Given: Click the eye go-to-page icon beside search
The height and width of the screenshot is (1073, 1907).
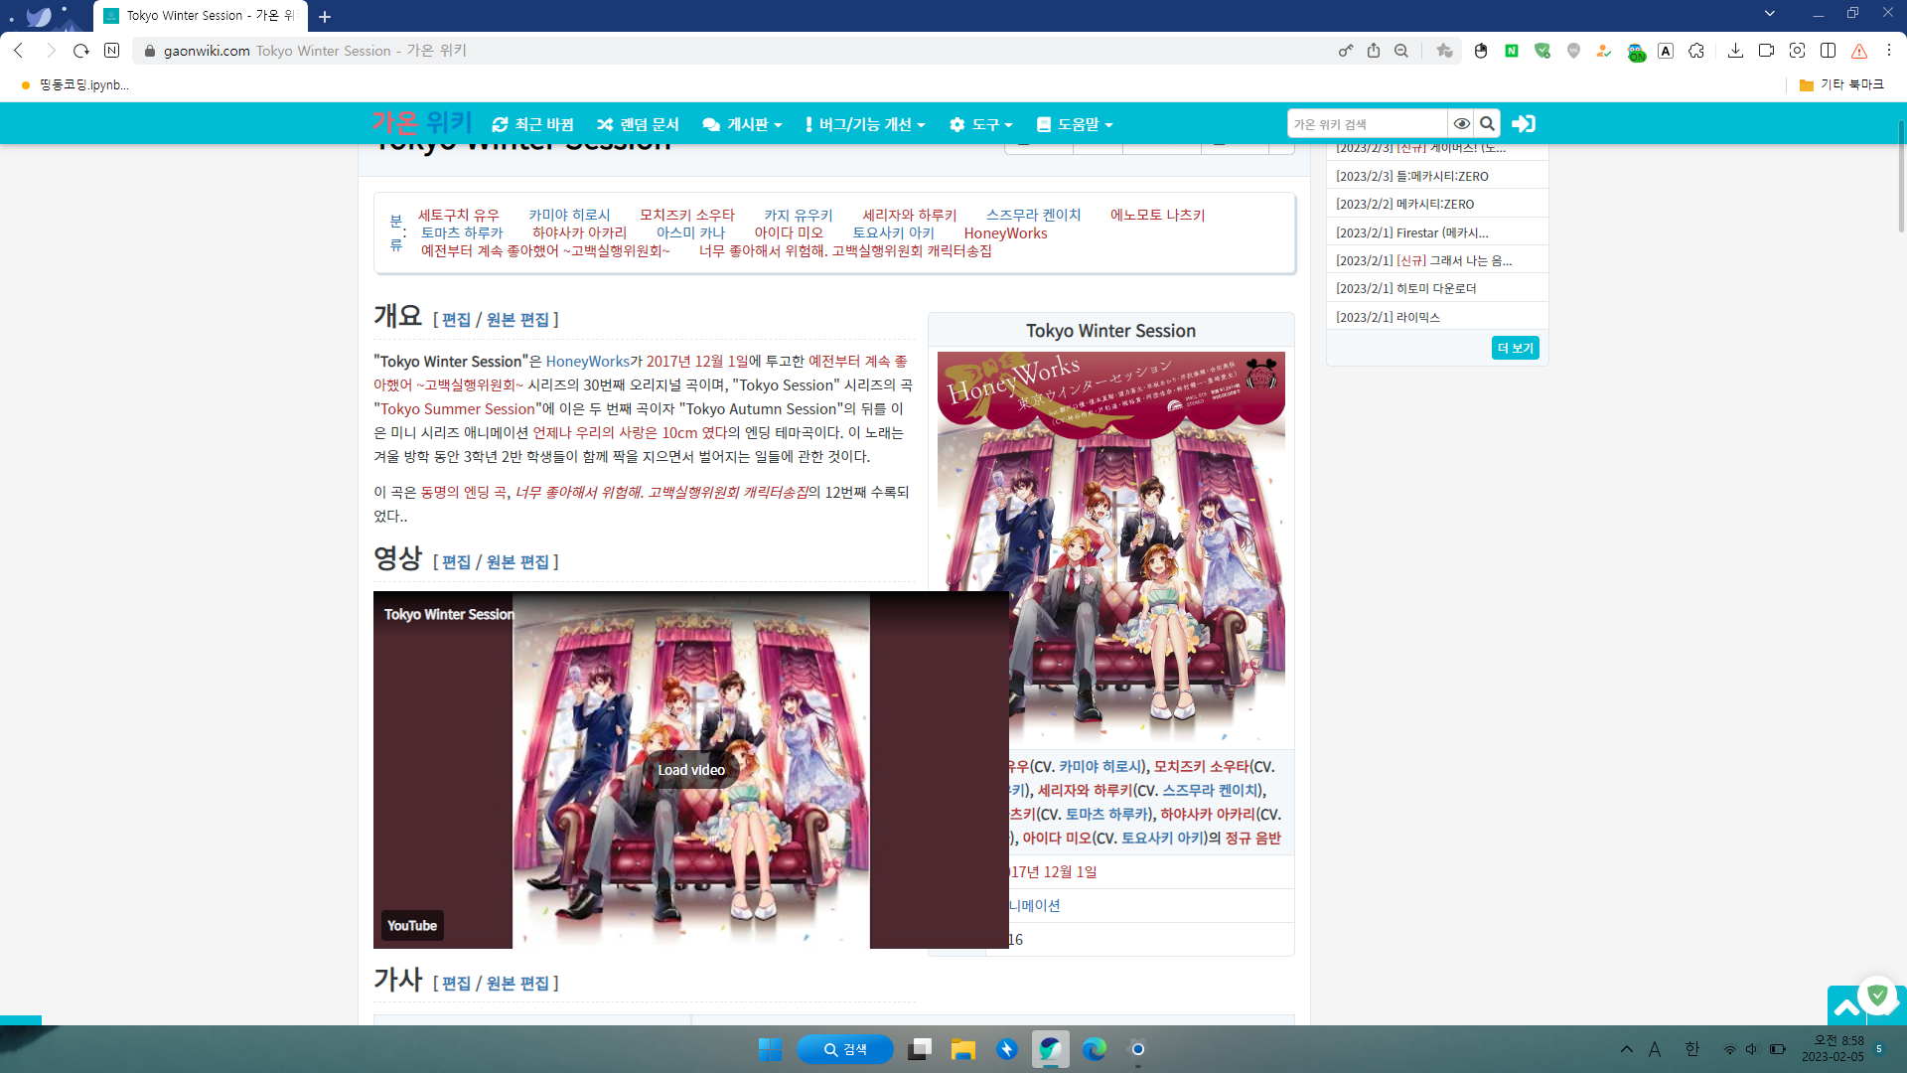Looking at the screenshot, I should (1461, 124).
